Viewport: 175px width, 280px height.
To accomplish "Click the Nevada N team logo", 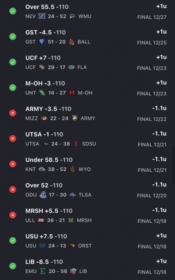I will (x=42, y=16).
